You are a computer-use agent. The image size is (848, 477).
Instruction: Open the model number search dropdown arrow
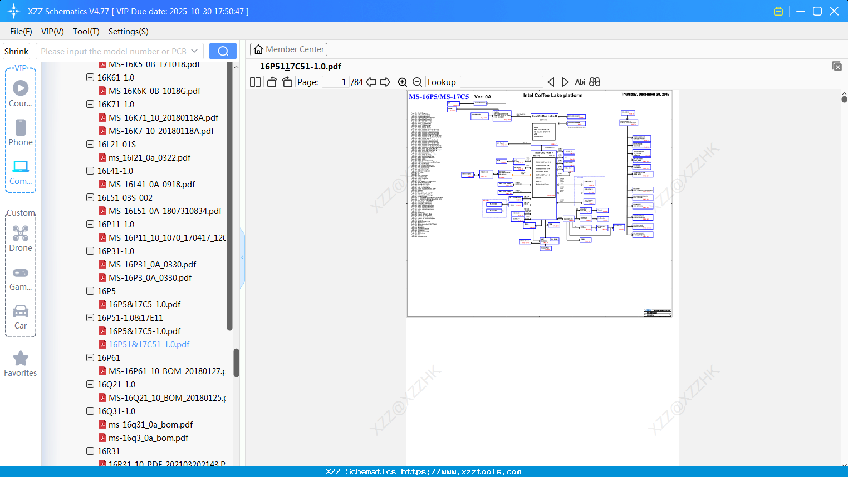(x=194, y=51)
